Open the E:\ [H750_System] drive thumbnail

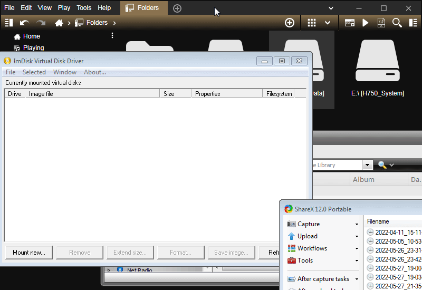point(377,69)
